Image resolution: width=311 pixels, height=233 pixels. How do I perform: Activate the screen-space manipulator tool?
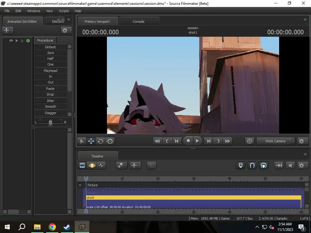(x=110, y=141)
